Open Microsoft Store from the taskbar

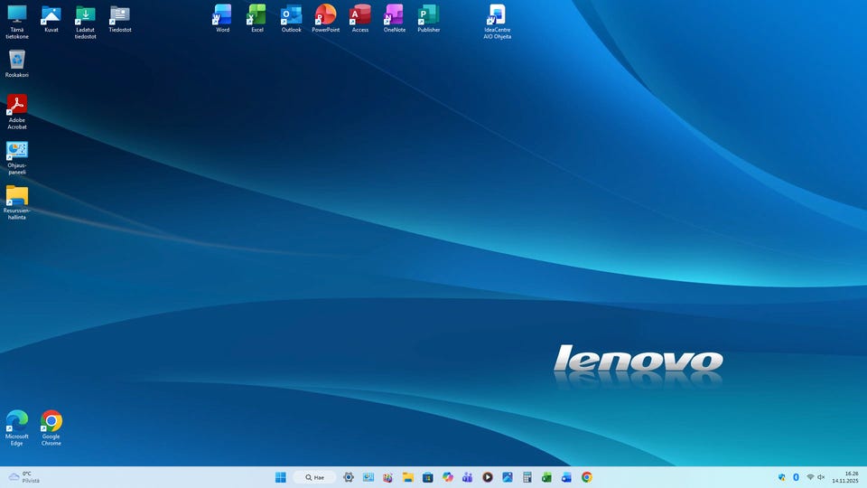click(428, 477)
